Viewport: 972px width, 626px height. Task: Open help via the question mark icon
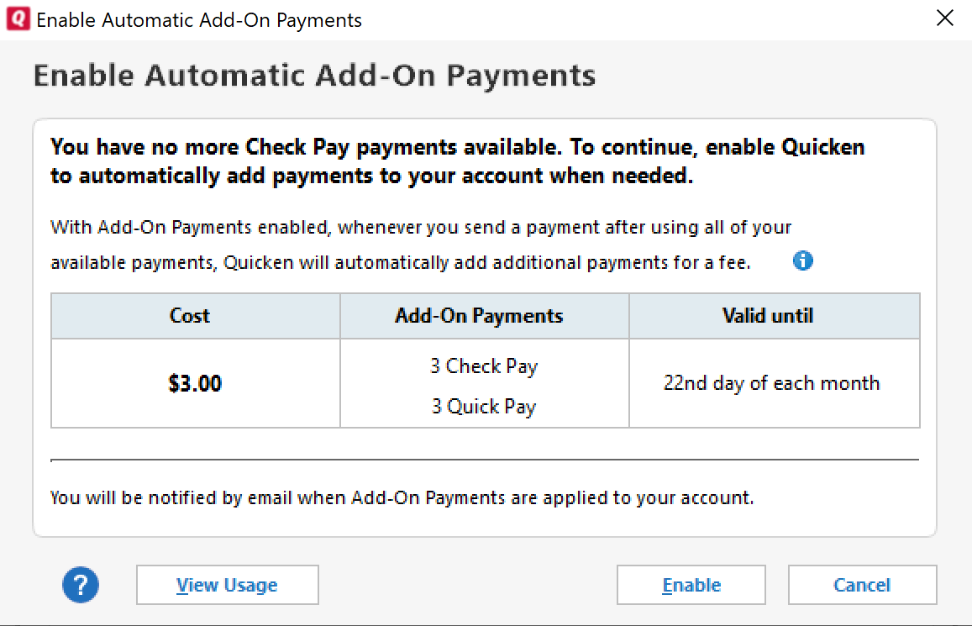[81, 585]
